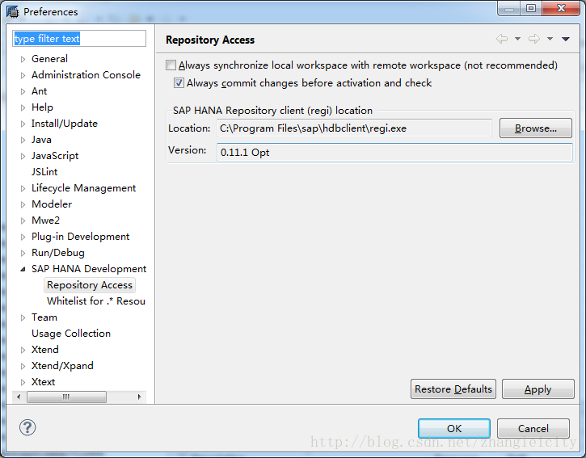Select Lifecycle Management tree item
The image size is (586, 458).
[84, 188]
